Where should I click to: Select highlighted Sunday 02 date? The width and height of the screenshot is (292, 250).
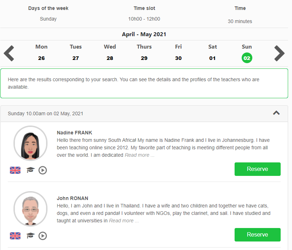click(x=247, y=58)
